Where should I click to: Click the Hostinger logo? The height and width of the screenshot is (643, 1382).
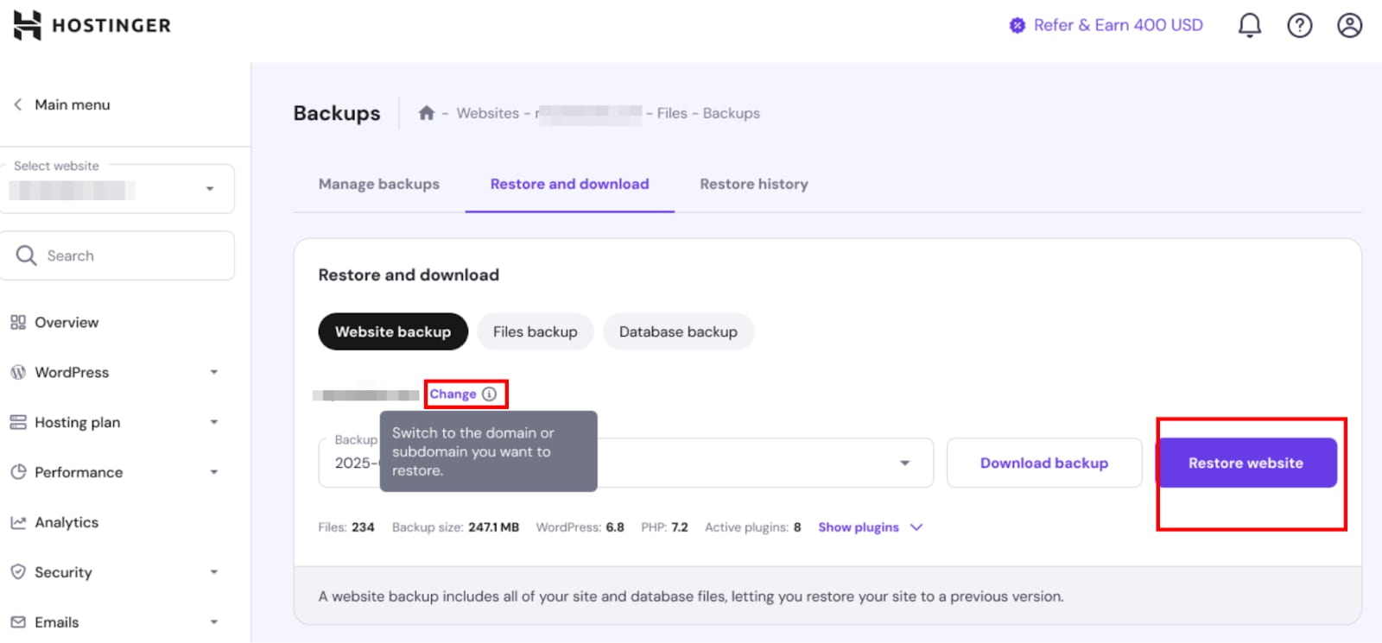(92, 26)
